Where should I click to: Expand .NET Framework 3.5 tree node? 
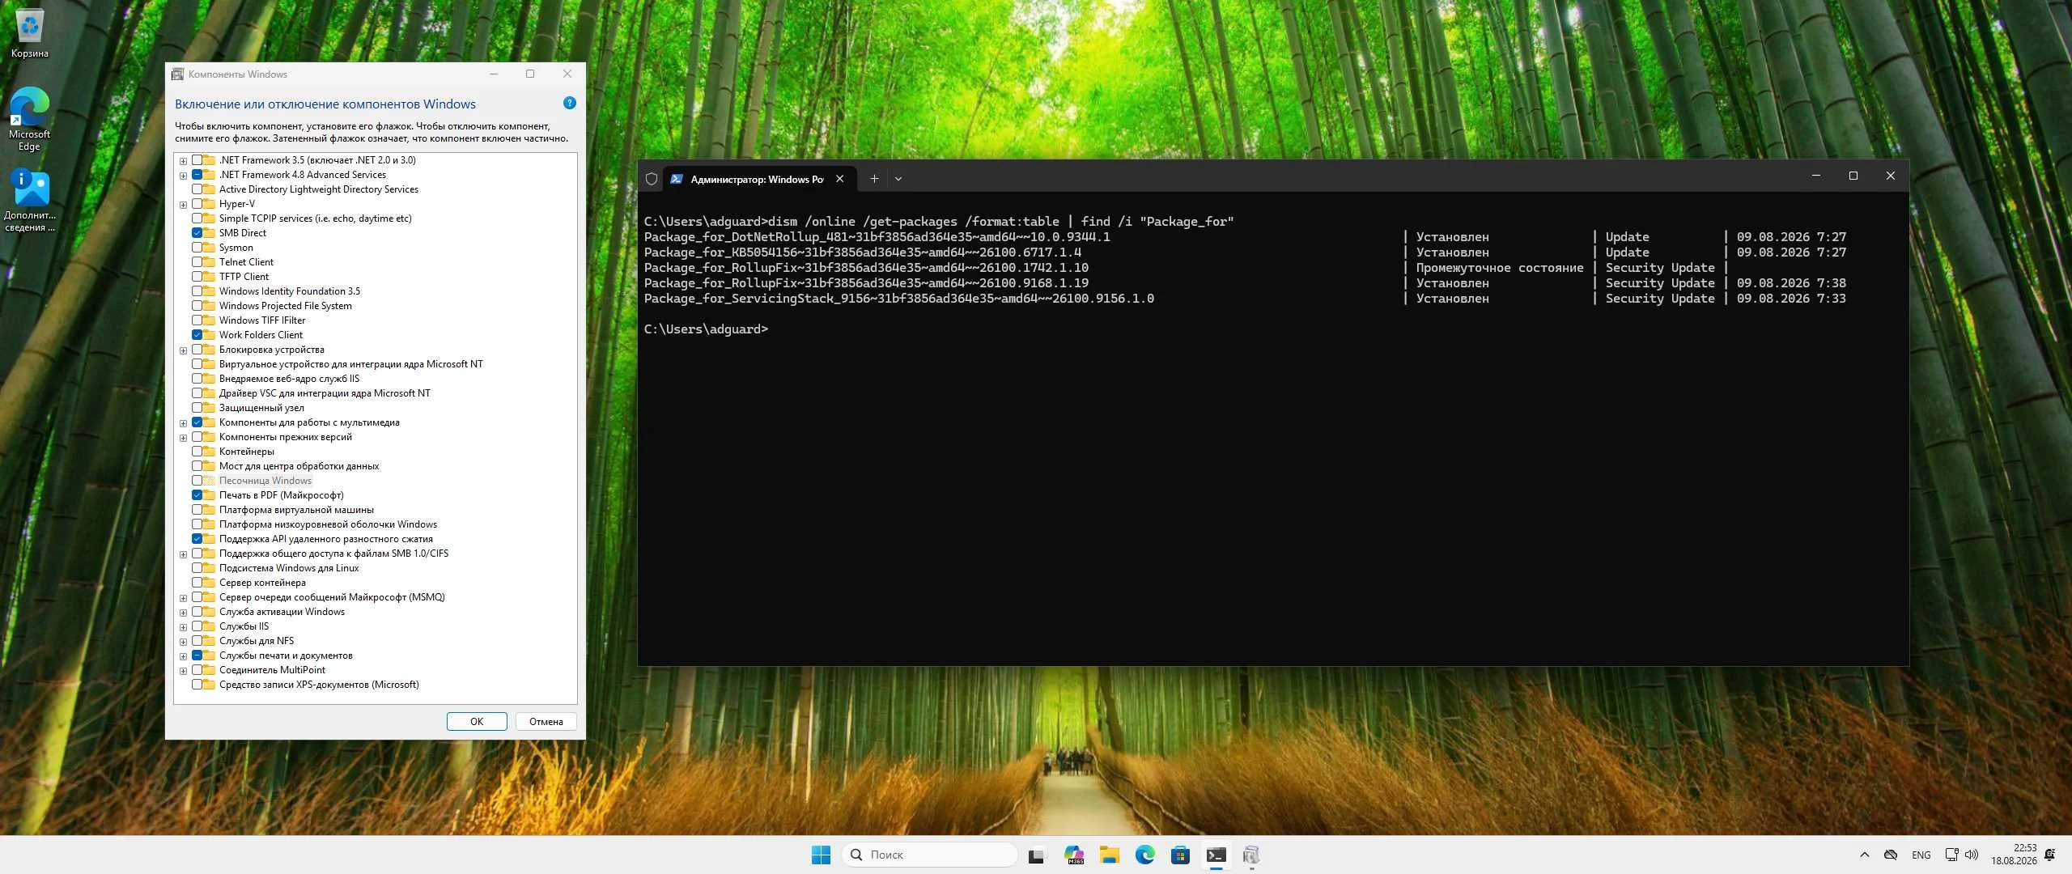183,161
